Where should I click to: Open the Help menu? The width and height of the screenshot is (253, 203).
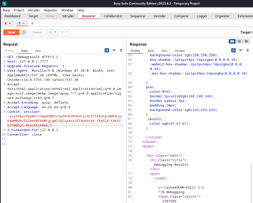81,10
